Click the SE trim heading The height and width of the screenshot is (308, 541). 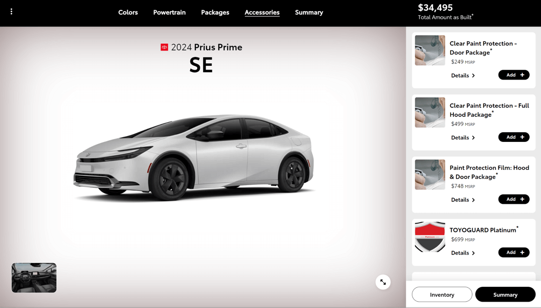[x=201, y=65]
